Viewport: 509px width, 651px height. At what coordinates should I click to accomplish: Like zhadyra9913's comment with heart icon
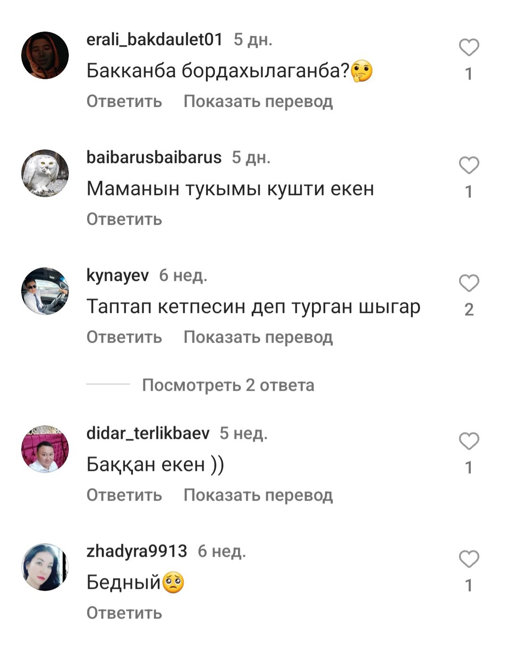click(x=469, y=559)
